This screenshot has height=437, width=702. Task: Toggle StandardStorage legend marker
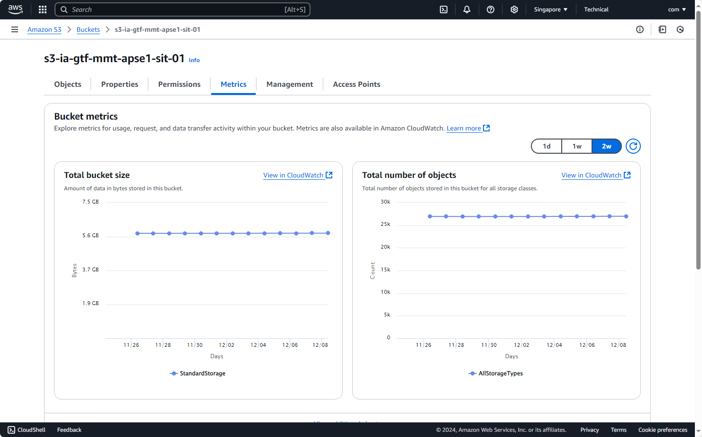click(173, 373)
